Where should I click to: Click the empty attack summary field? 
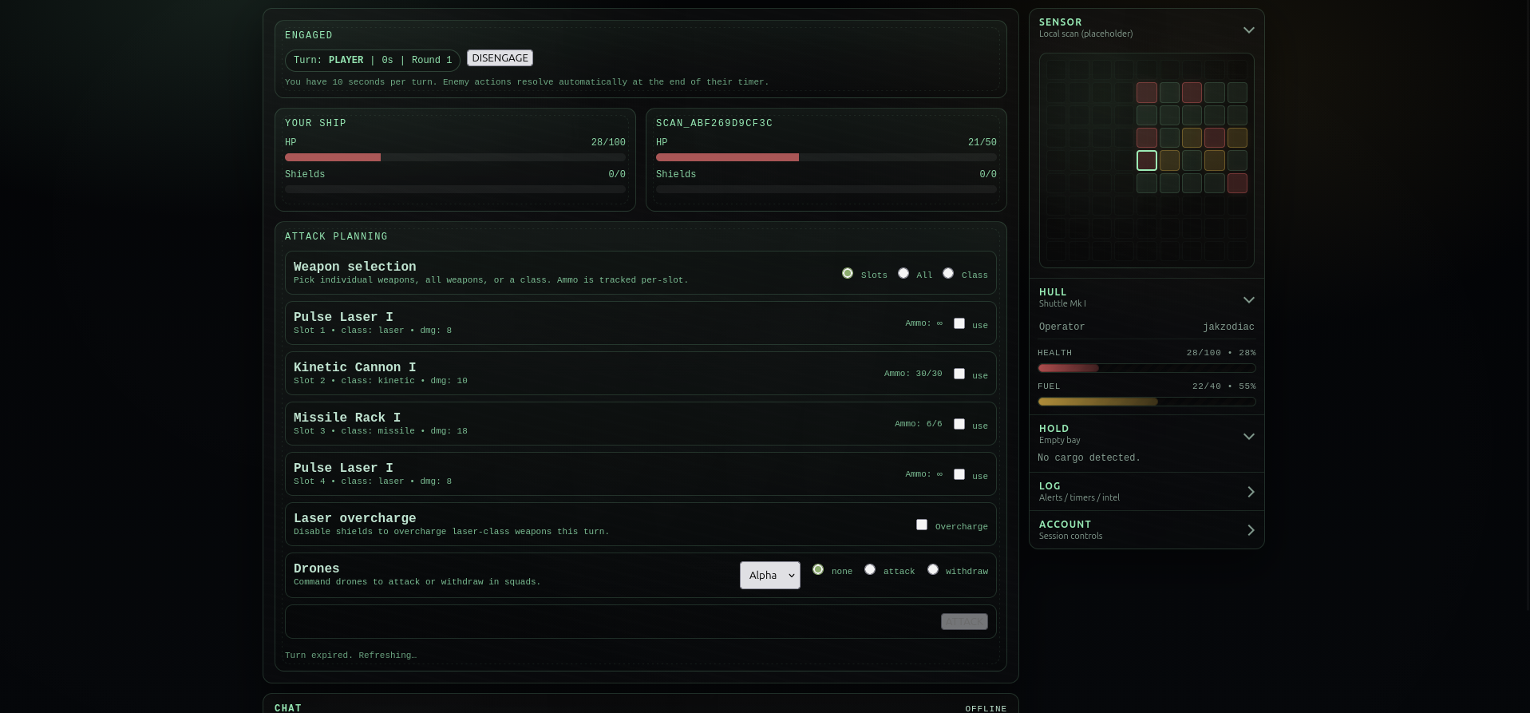[641, 621]
